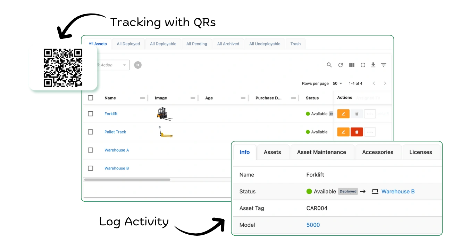Screen dimensions: 461x252
Task: Open the Asset Maintenance tab
Action: point(321,152)
